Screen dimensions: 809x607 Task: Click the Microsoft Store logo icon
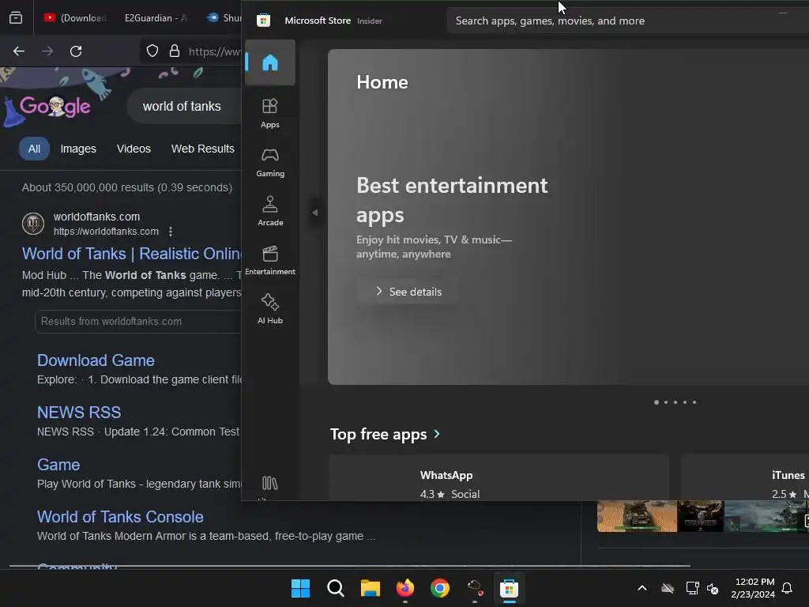264,21
